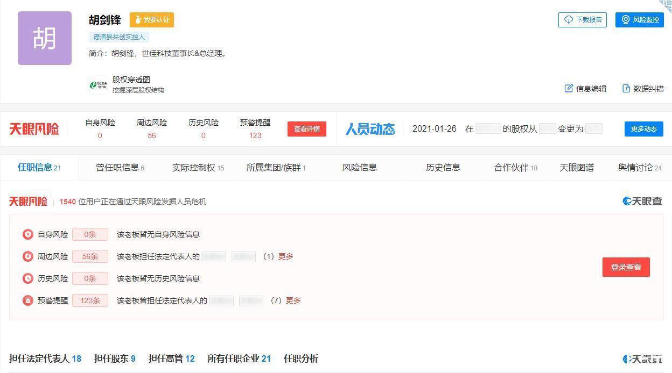Expand 更多 link in 周边风险 row
672x373 pixels.
285,256
